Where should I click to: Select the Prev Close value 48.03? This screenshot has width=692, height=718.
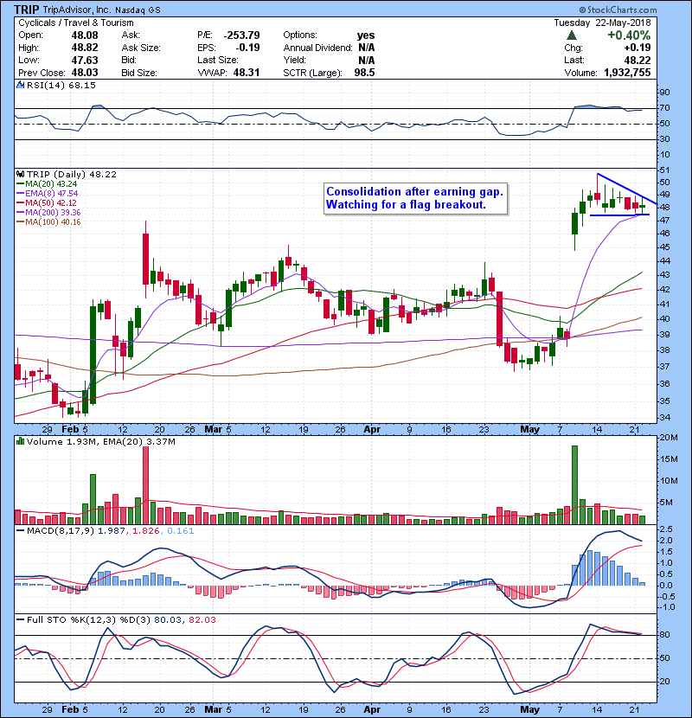(x=85, y=73)
